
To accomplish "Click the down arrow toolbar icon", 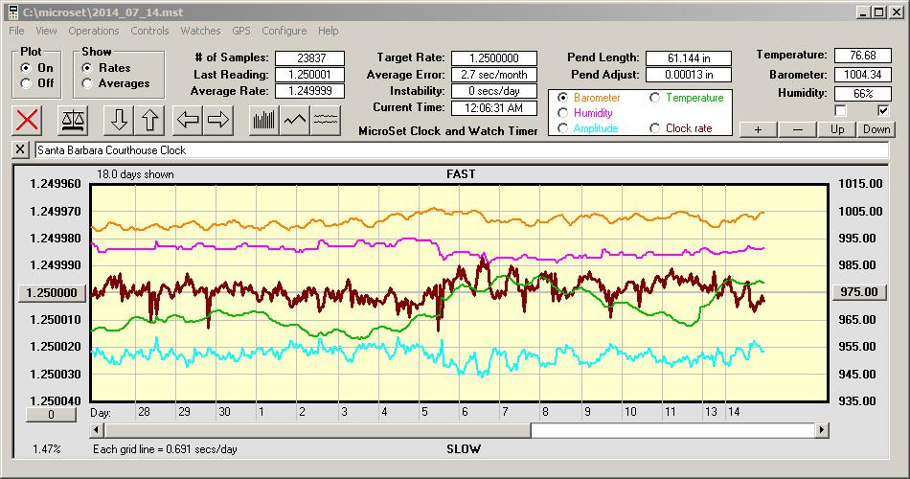I will (x=119, y=120).
